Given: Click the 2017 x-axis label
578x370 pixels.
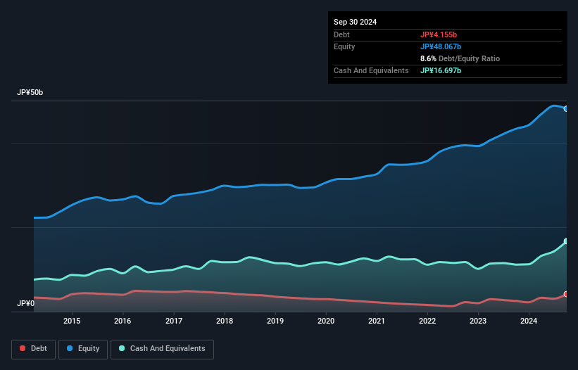Looking at the screenshot, I should coord(174,321).
